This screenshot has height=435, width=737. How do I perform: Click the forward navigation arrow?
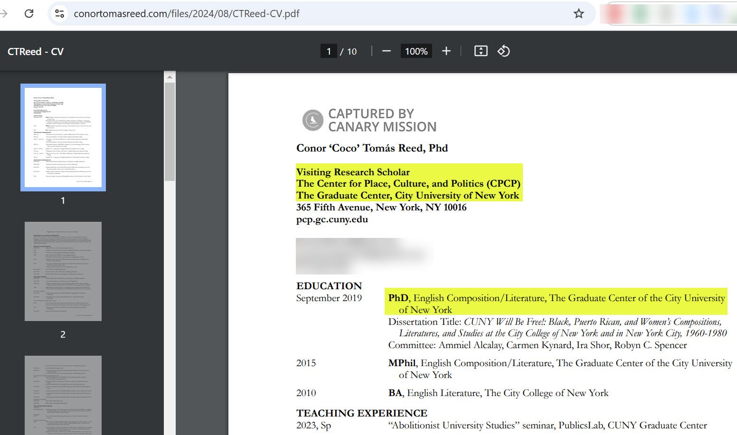tap(5, 13)
